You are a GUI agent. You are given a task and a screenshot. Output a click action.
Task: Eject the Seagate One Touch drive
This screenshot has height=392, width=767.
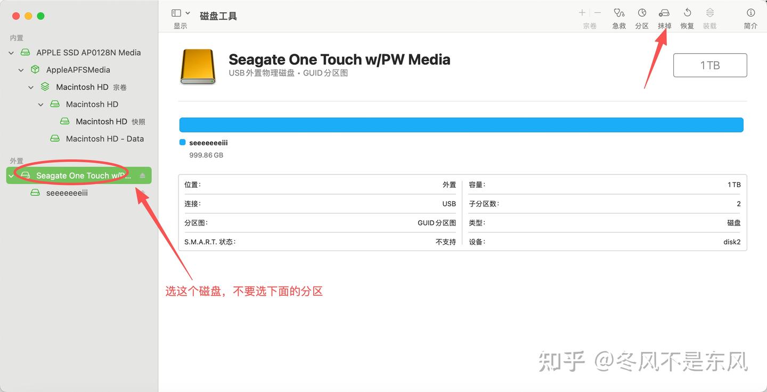pos(142,176)
